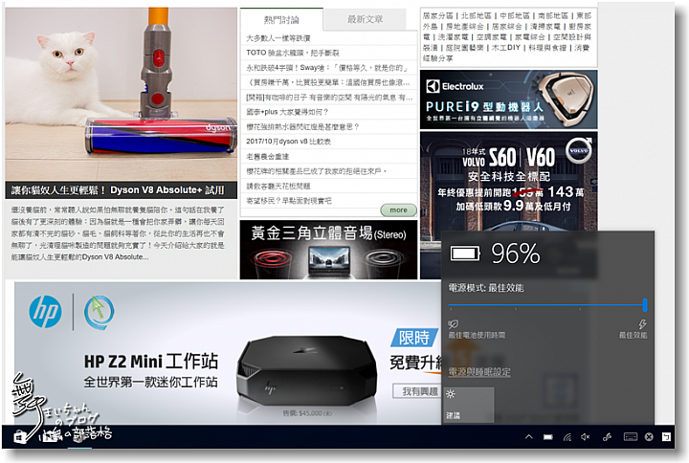The height and width of the screenshot is (463, 689).
Task: Open the [開箱]有咖啡的日子 thread
Action: (x=329, y=97)
